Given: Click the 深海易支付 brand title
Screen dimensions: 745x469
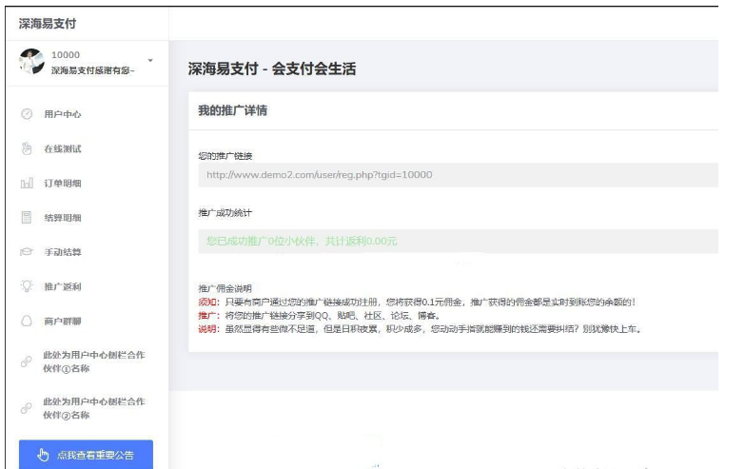Looking at the screenshot, I should point(49,22).
